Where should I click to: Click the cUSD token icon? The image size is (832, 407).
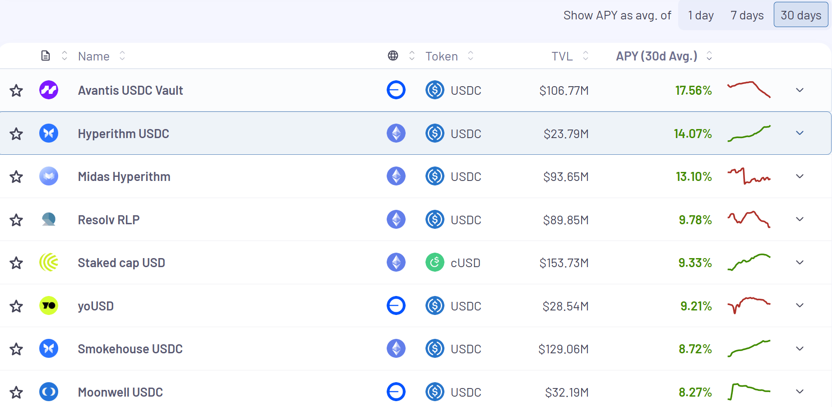click(x=435, y=263)
